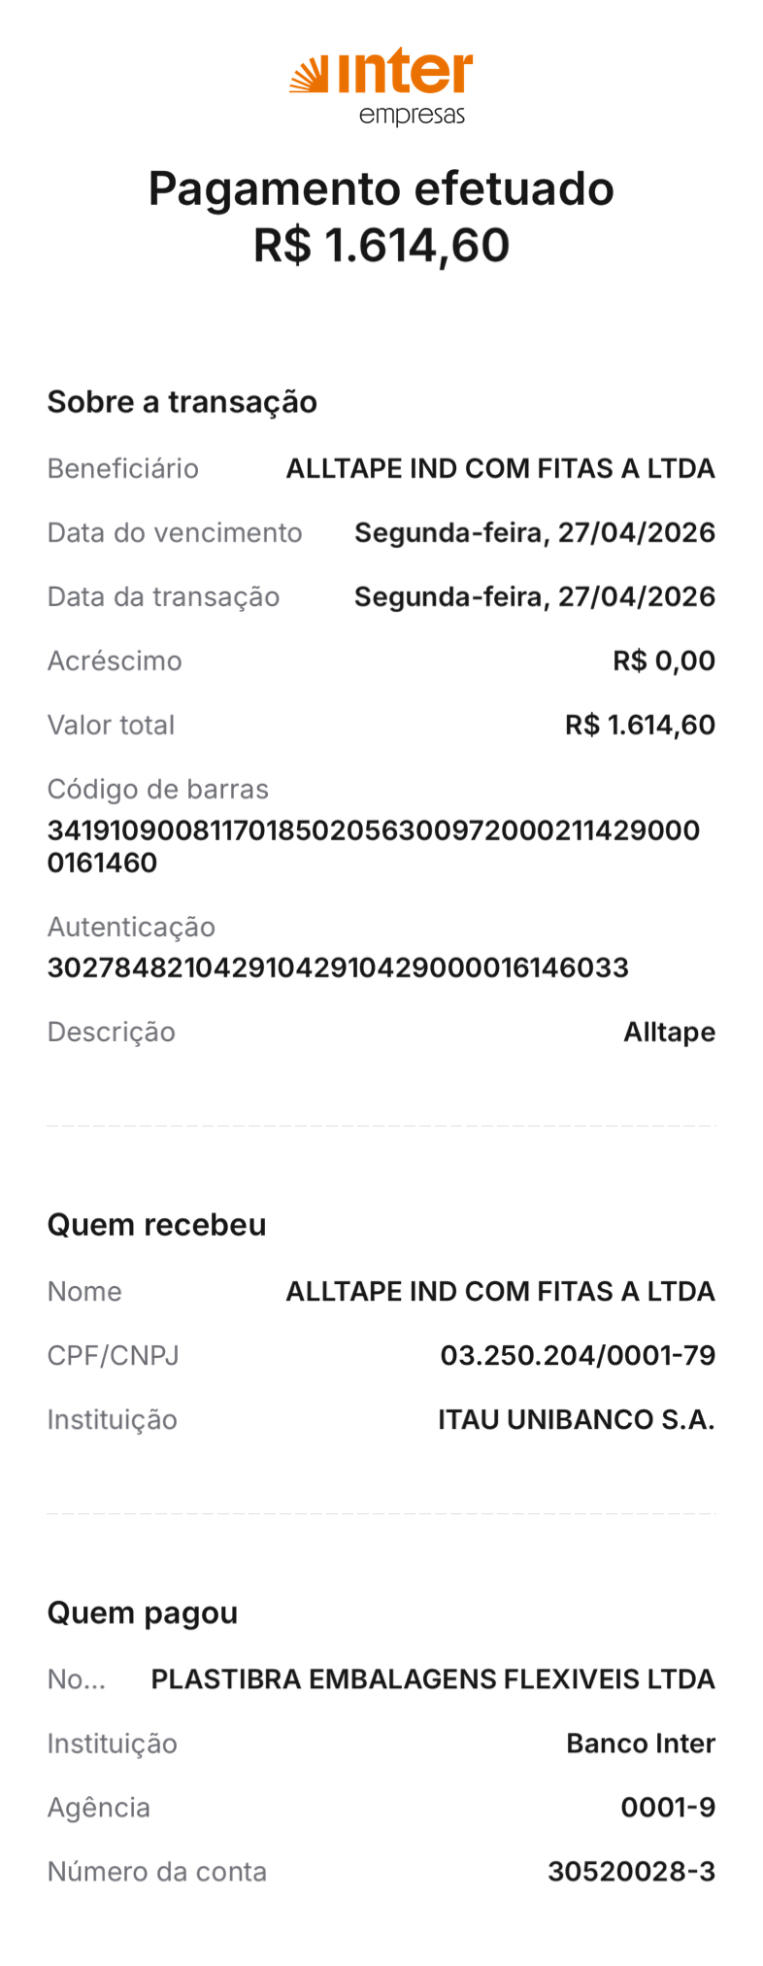The height and width of the screenshot is (1966, 763).
Task: Select the Código de barras number
Action: 373,845
